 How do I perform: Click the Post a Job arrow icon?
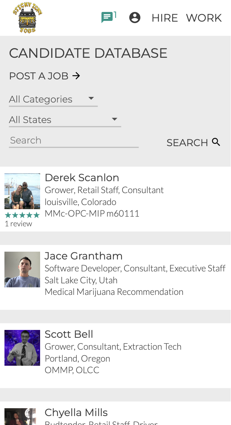(x=76, y=76)
